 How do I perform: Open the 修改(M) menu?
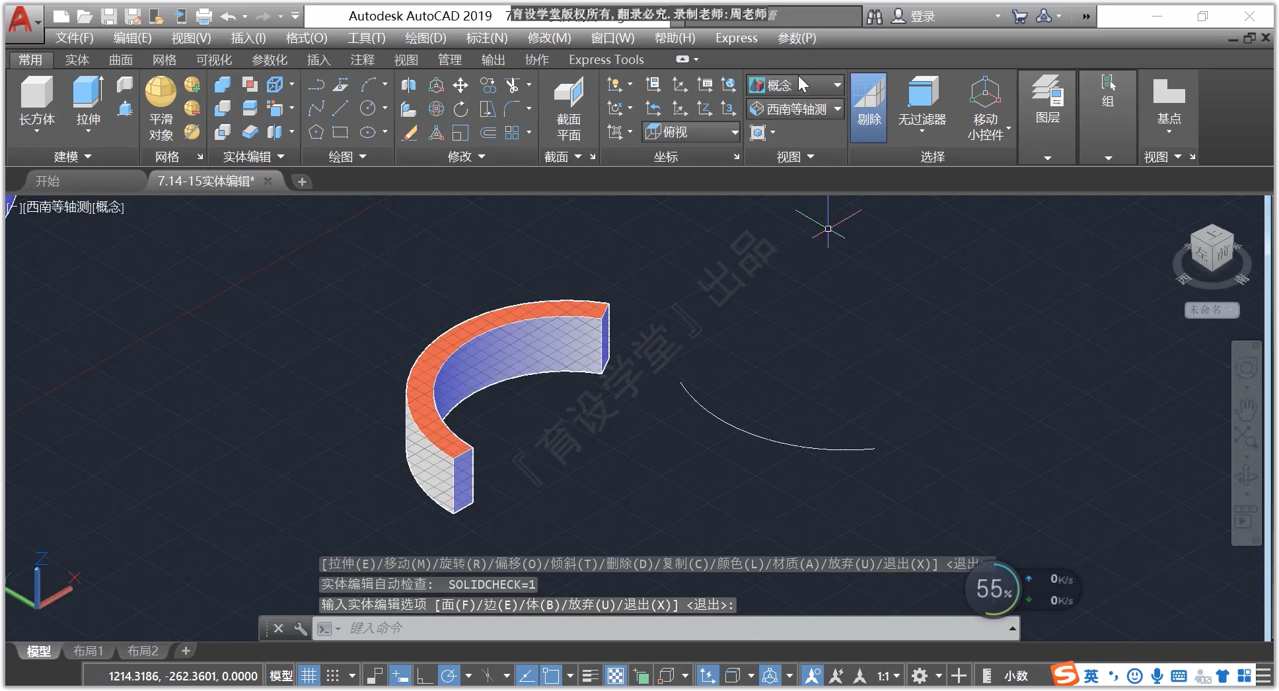coord(549,38)
